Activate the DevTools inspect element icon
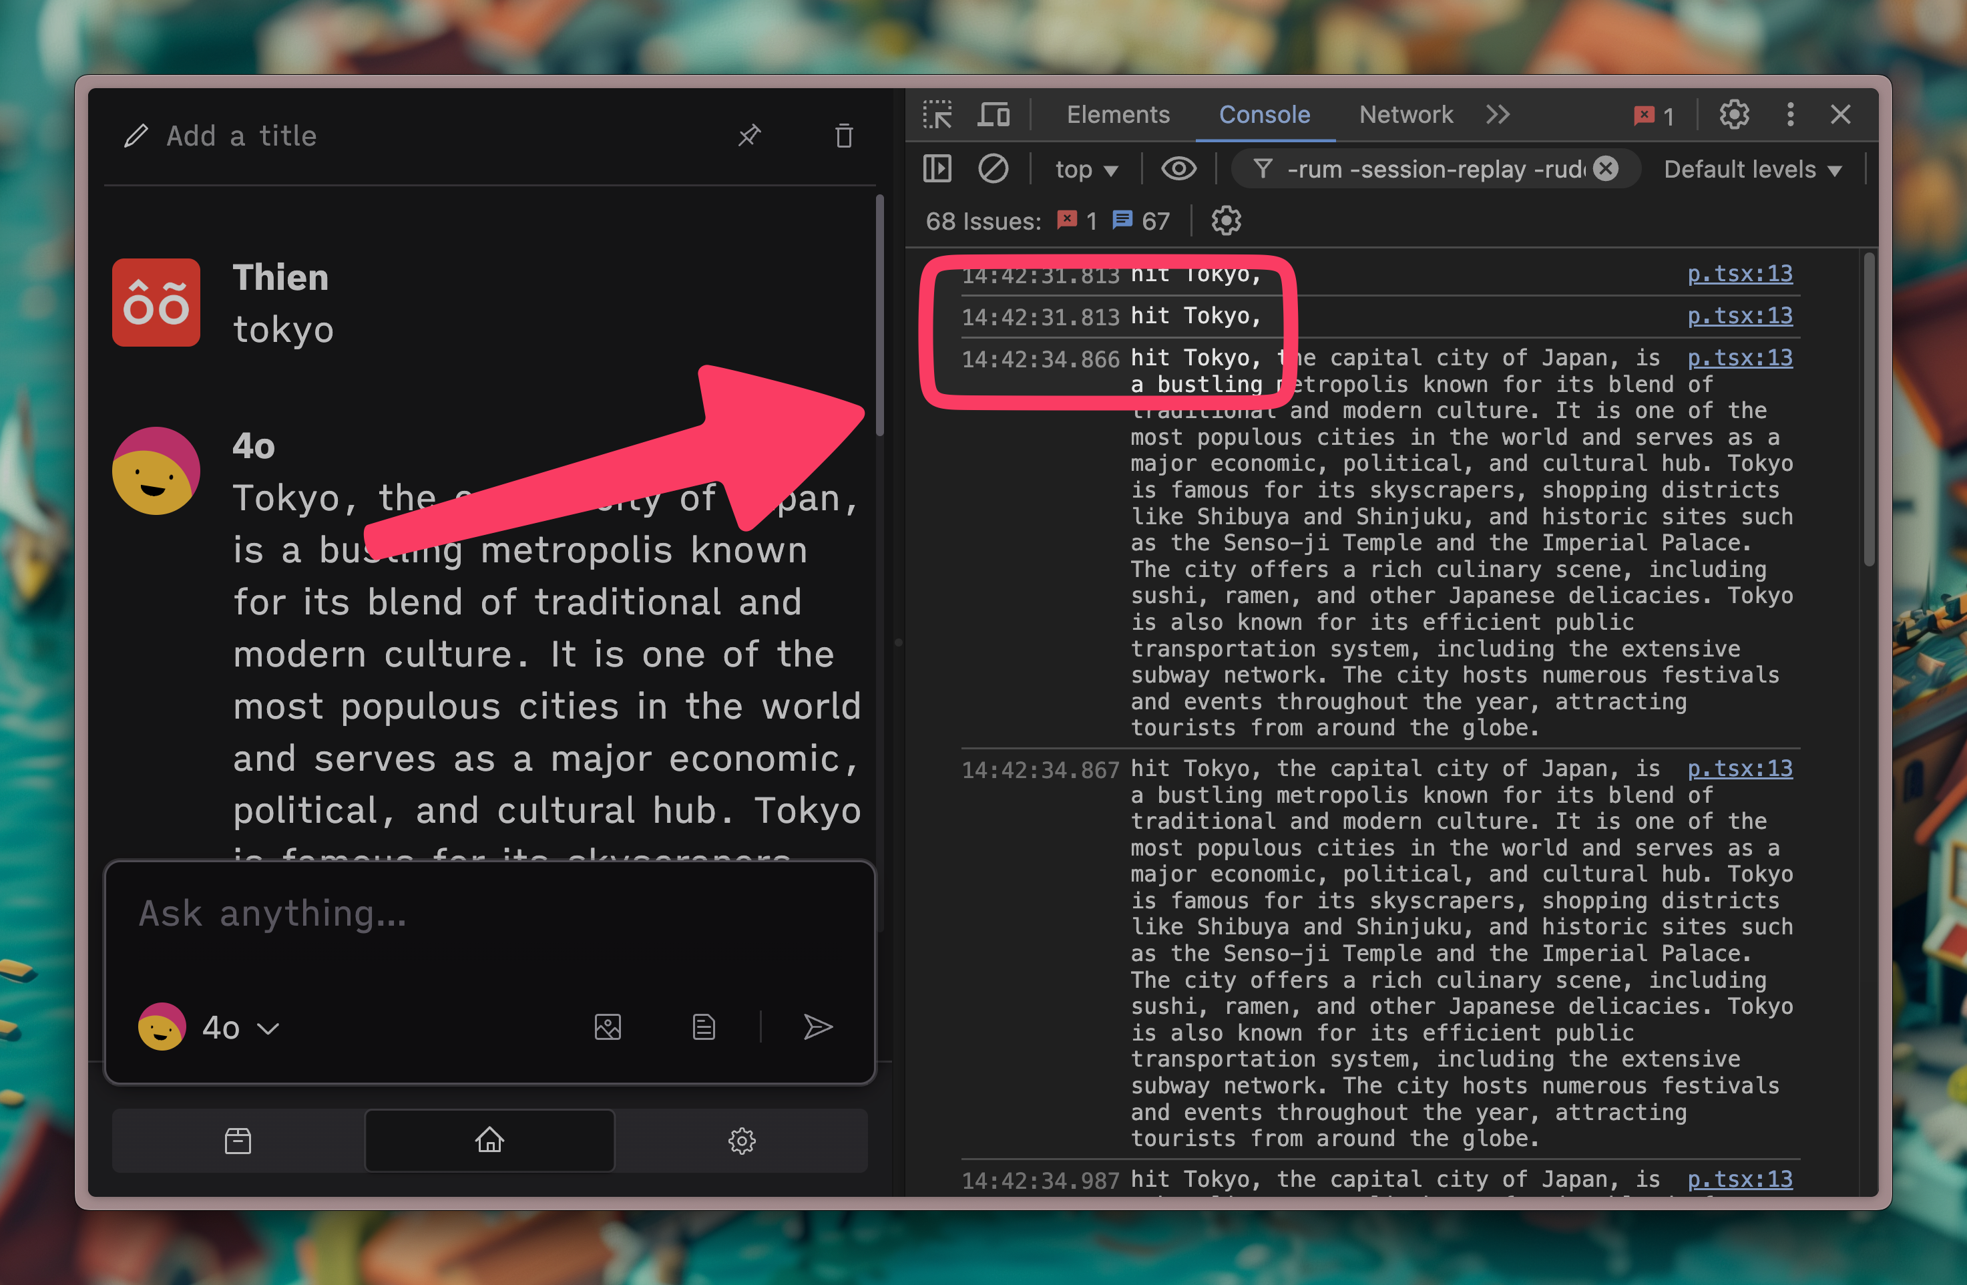 pos(937,115)
